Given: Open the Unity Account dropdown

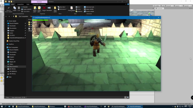Looking at the screenshot, I should click(170, 6).
